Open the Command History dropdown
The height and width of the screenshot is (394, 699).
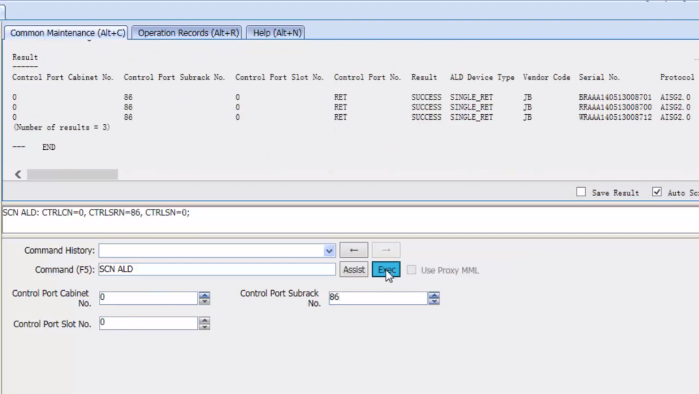[330, 251]
